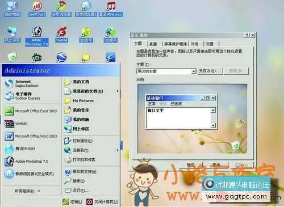284x207 pixels.
Task: Click 取消 in the display properties dialog
Action: point(216,165)
